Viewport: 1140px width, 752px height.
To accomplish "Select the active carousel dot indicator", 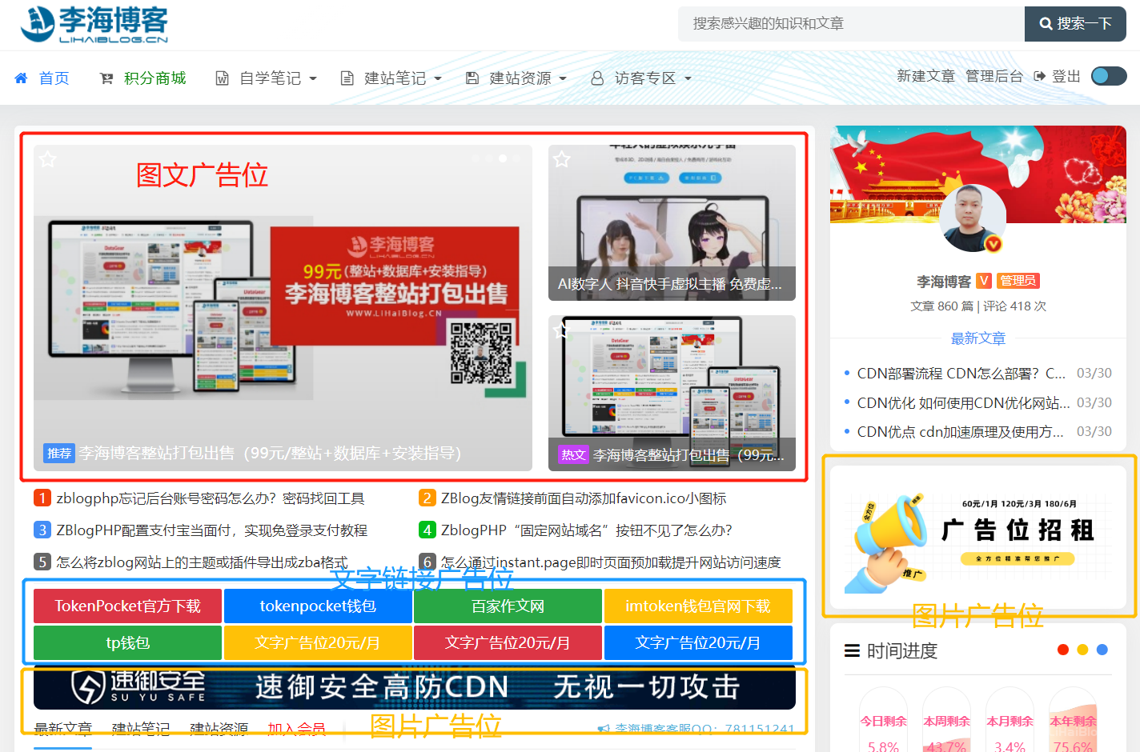I will pos(503,158).
